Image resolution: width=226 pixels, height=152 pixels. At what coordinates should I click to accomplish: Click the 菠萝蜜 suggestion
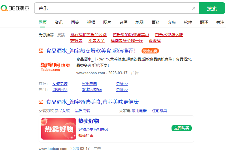point(155,40)
